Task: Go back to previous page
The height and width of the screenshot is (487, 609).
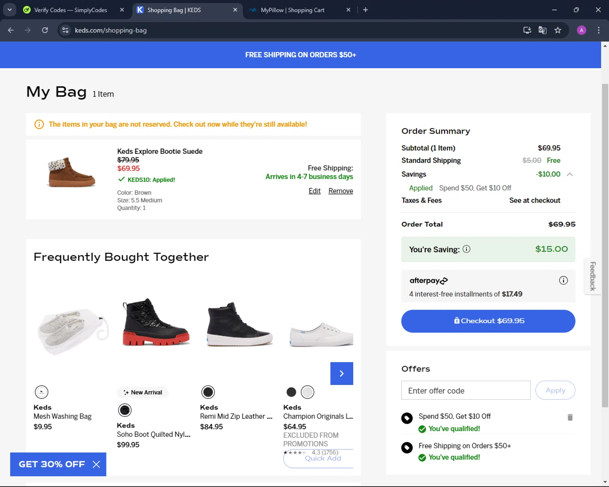Action: tap(11, 30)
